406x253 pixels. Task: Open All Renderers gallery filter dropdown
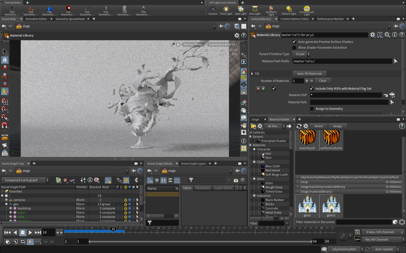[x=275, y=126]
